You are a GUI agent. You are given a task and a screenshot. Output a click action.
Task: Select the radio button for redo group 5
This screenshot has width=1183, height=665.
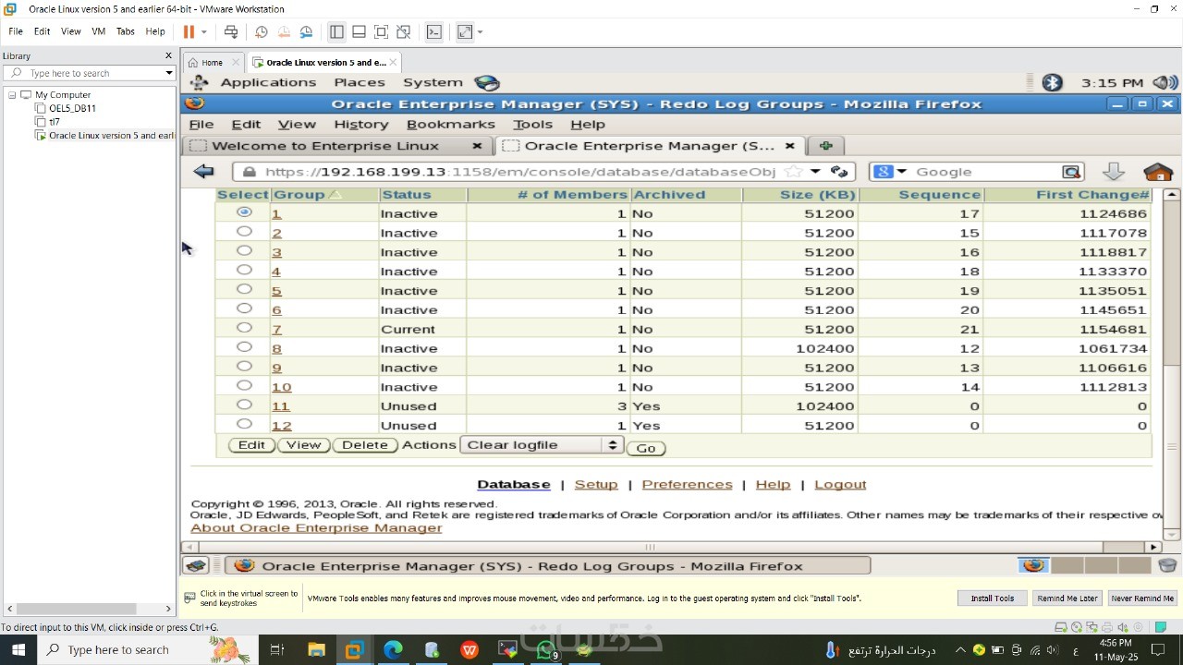pos(244,290)
